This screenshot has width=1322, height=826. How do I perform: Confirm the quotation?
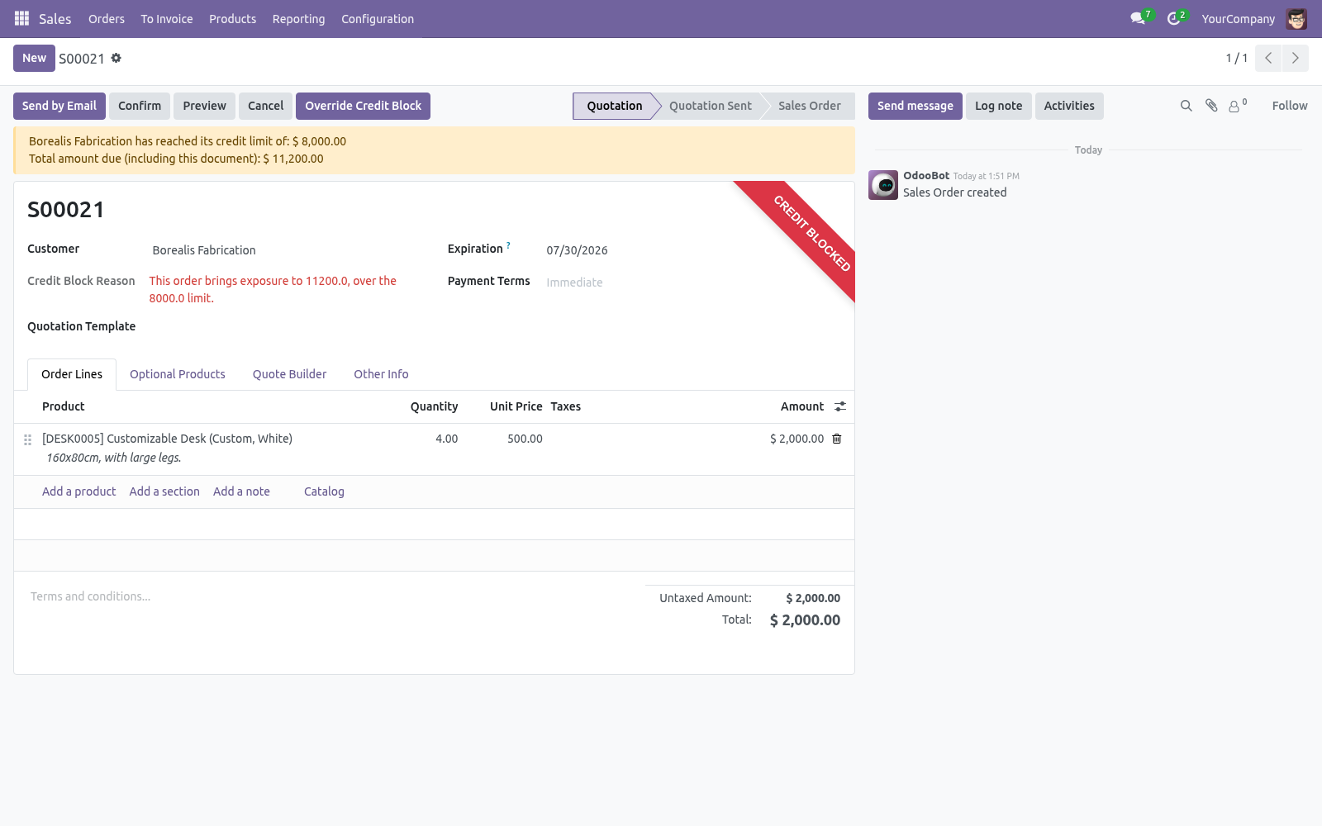140,106
